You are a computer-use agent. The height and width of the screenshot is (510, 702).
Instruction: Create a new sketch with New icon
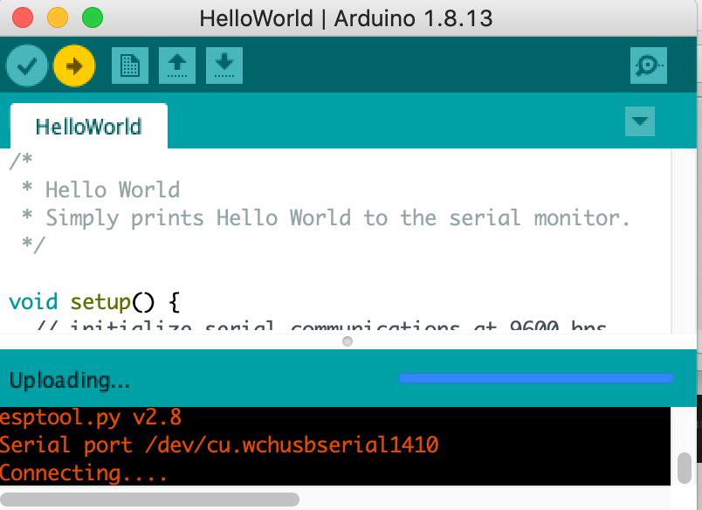point(130,65)
